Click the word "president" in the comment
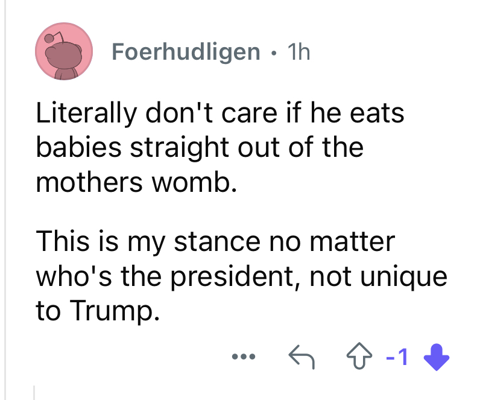 [234, 277]
